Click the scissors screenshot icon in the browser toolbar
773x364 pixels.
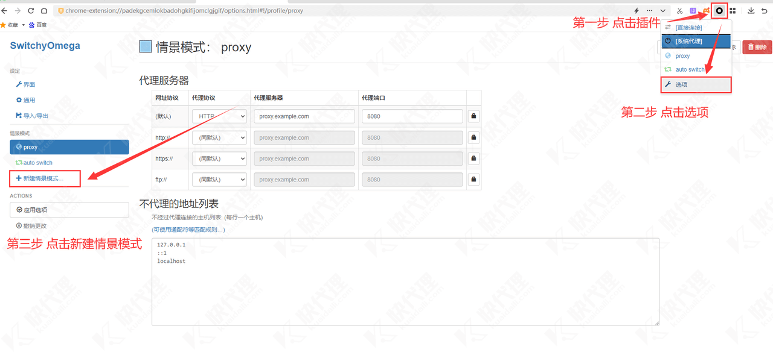tap(679, 11)
